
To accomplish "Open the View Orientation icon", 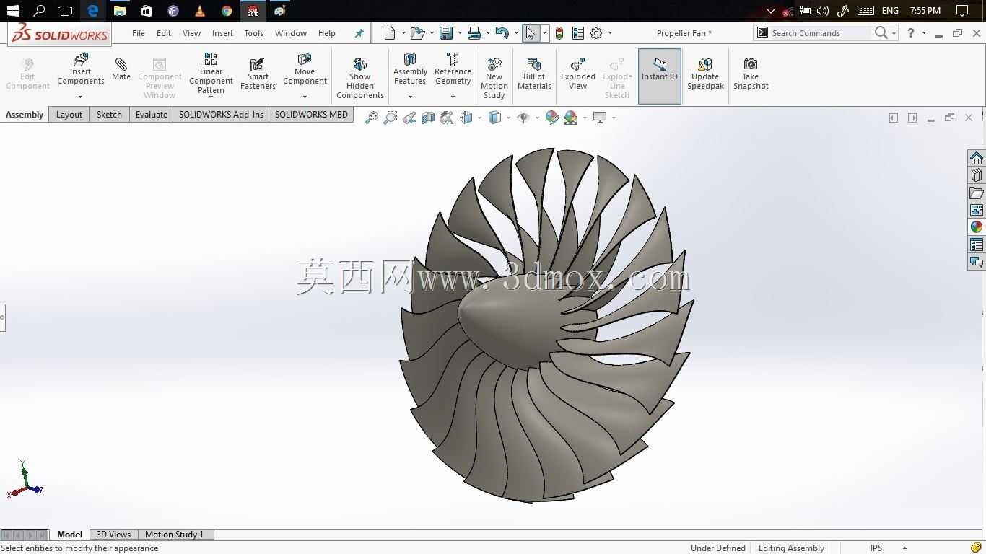I will [x=466, y=118].
